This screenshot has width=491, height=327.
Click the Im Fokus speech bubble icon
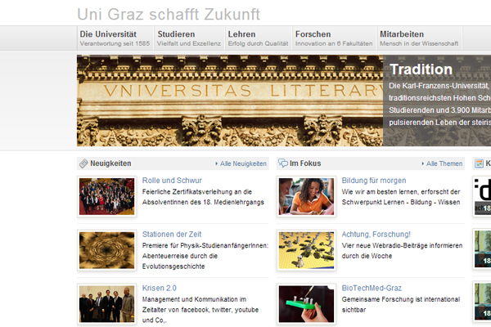click(x=282, y=163)
